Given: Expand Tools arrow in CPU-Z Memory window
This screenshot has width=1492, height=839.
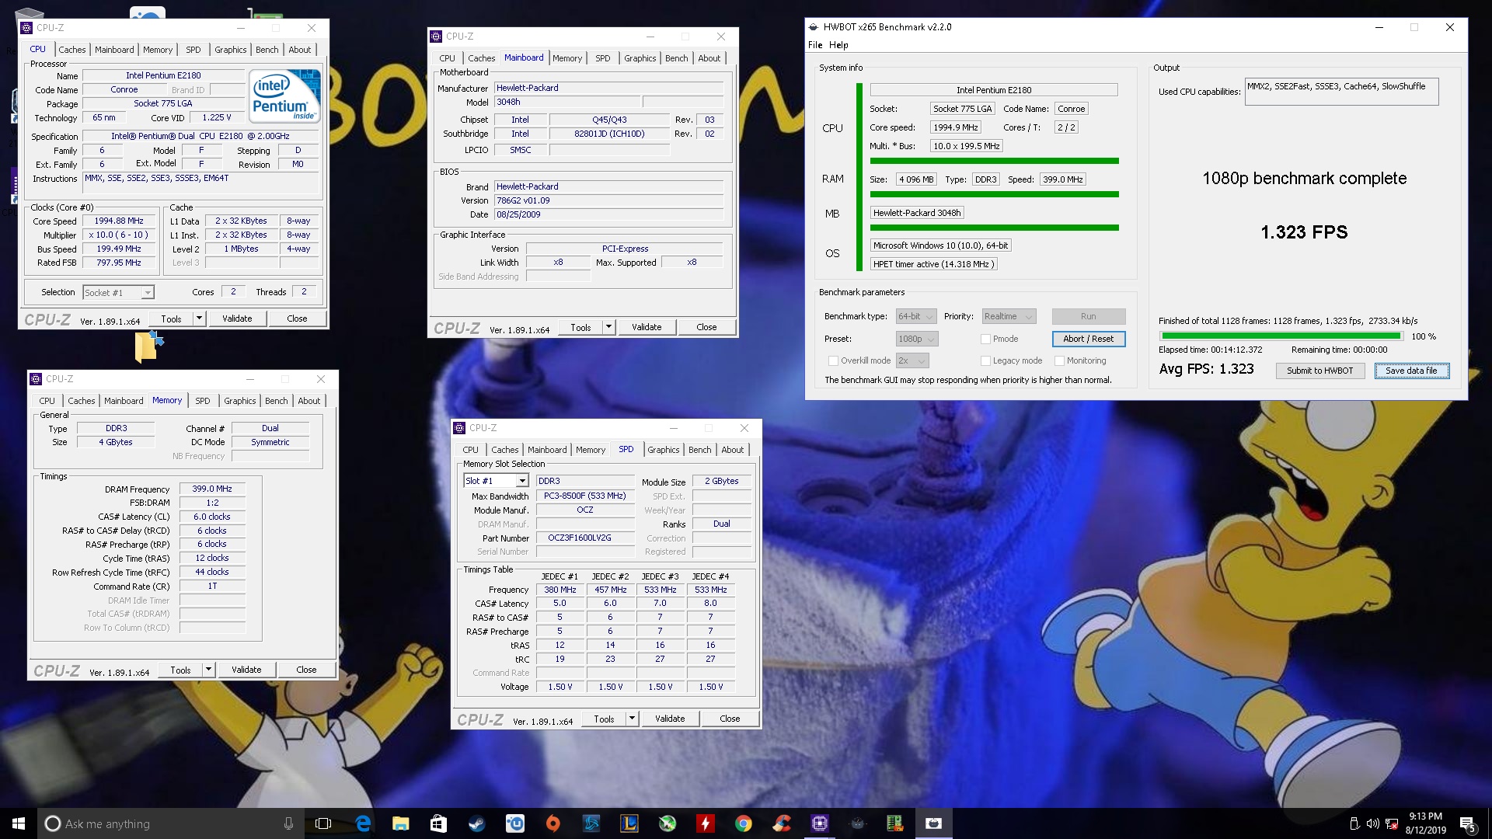Looking at the screenshot, I should click(x=208, y=670).
